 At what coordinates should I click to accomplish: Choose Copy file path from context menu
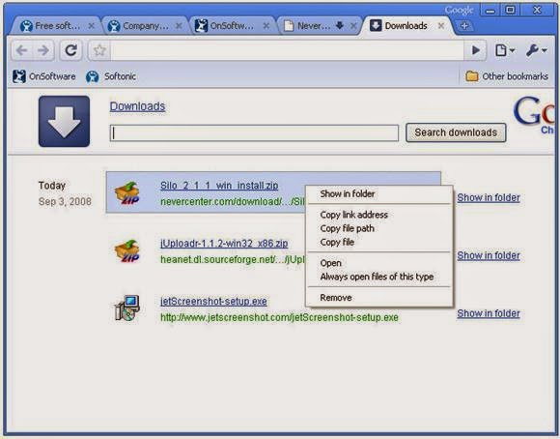pos(379,228)
